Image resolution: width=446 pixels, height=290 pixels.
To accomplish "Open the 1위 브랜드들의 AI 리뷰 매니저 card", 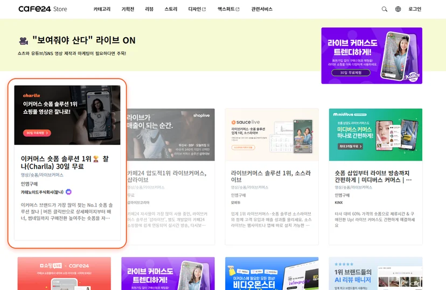I will 375,273.
